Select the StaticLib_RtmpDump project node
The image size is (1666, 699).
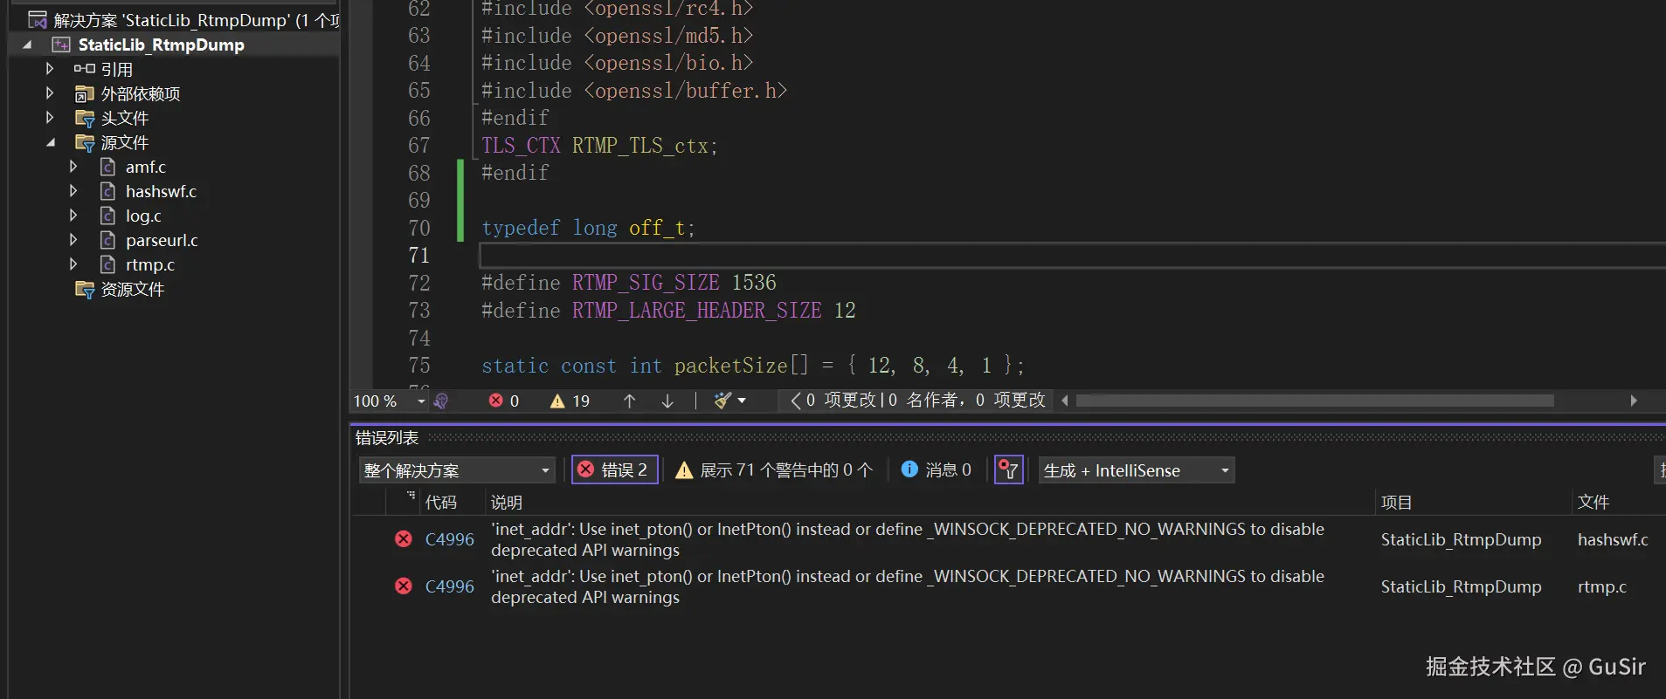161,45
